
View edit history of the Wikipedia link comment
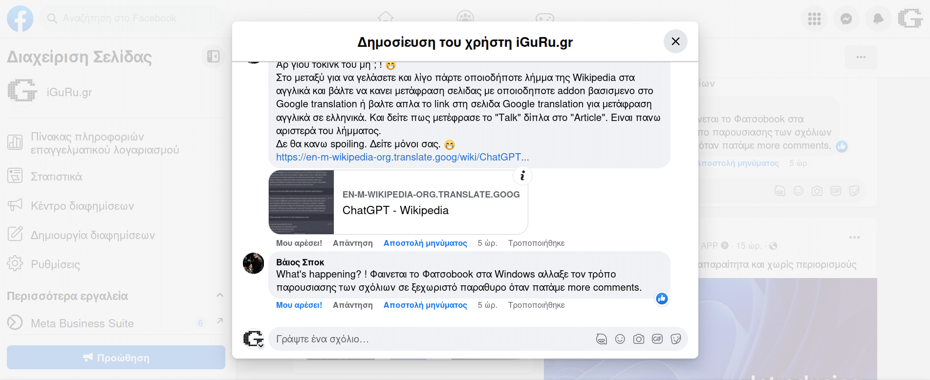(x=536, y=243)
